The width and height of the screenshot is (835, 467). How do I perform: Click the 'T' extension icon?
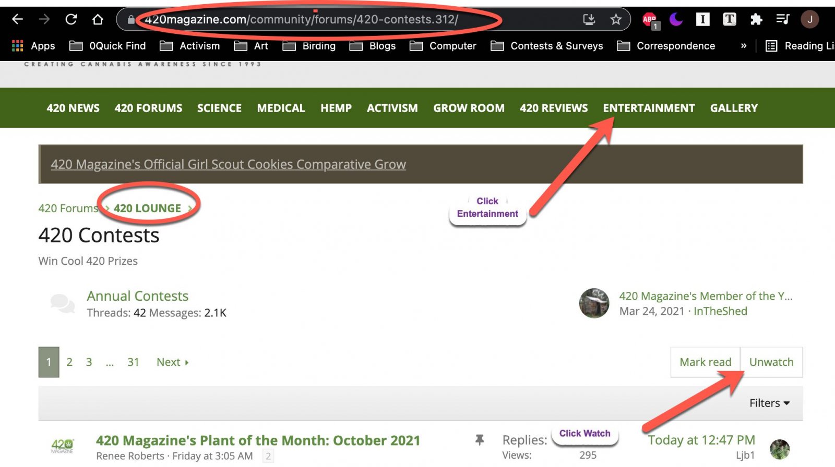click(x=730, y=20)
